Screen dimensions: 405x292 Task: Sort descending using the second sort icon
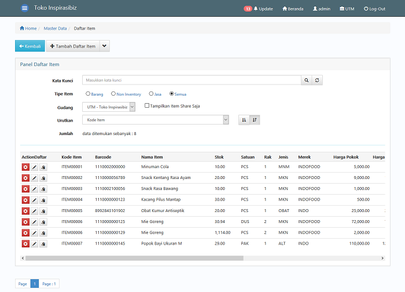point(255,120)
